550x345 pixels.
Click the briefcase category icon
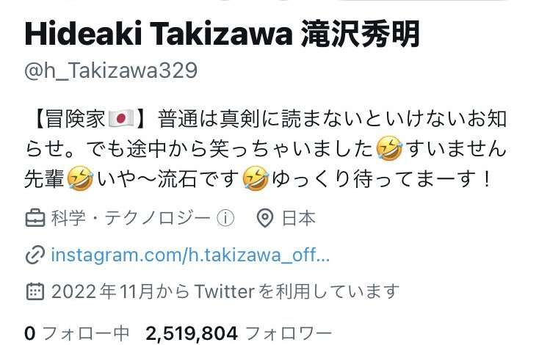35,218
